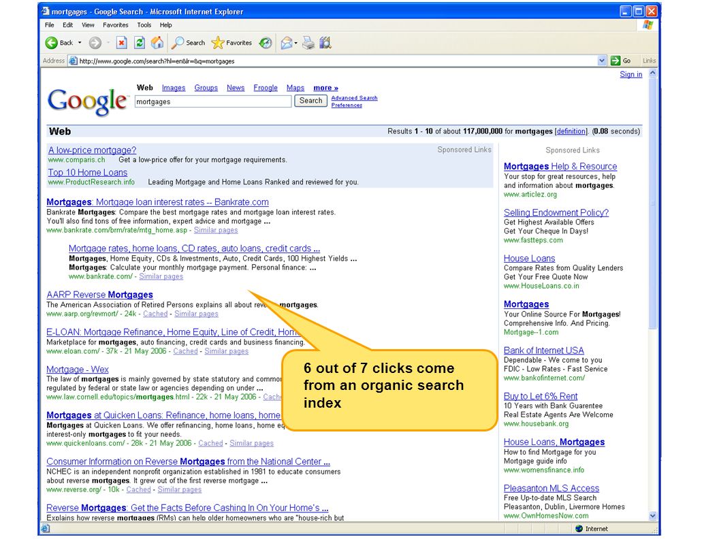This screenshot has height=539, width=719.
Task: Open the Back button history dropdown arrow
Action: (80, 43)
